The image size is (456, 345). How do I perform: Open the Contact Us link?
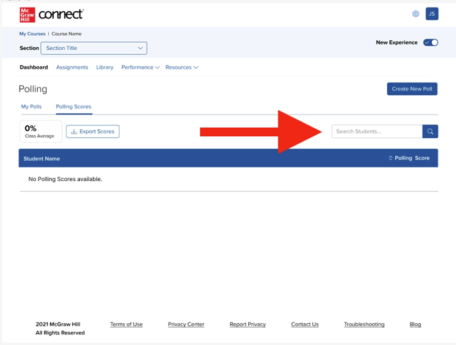pyautogui.click(x=305, y=324)
